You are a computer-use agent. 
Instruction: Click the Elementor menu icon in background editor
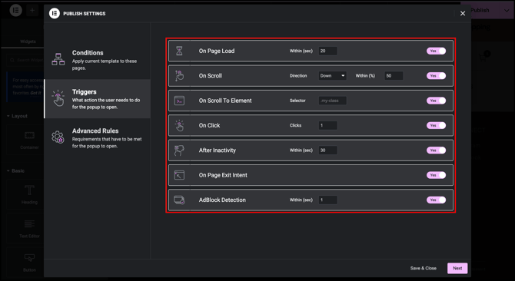coord(15,11)
